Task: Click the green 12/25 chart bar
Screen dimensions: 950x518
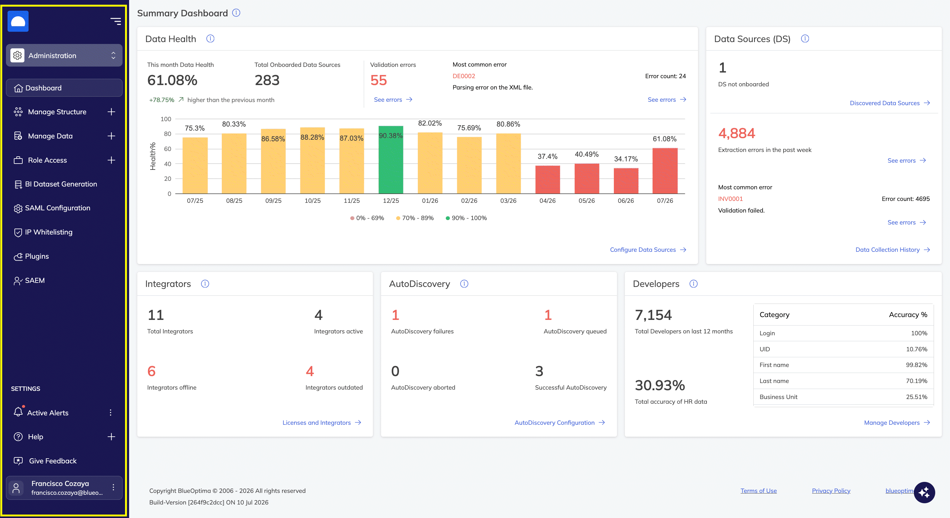Action: [391, 159]
